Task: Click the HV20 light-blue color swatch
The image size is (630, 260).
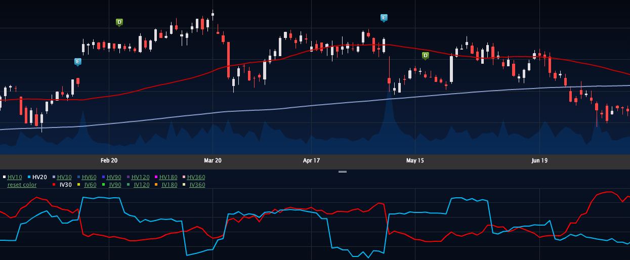Action: click(x=29, y=177)
